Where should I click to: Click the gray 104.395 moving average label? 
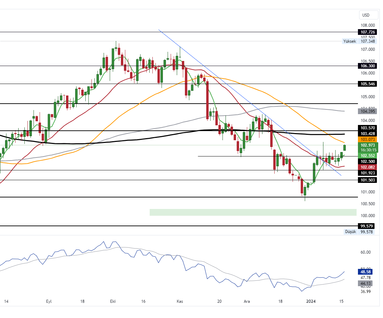[367, 111]
